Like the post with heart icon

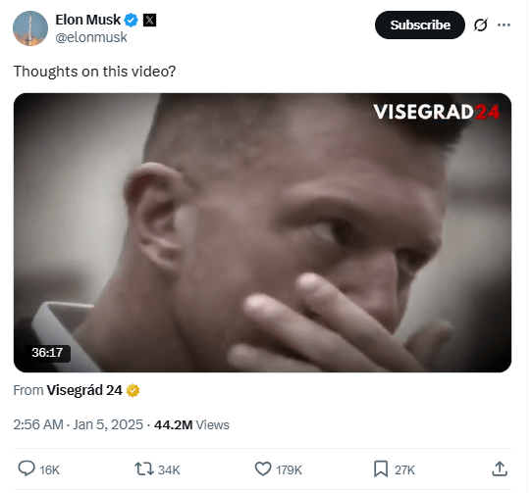coord(263,469)
